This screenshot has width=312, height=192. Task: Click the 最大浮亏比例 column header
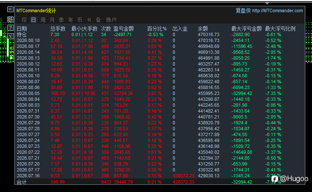click(280, 29)
